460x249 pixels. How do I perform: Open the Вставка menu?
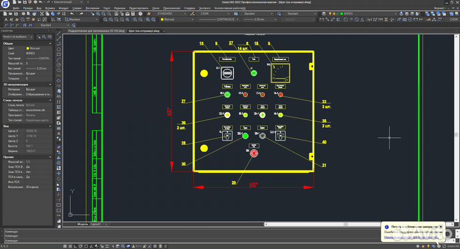click(x=50, y=8)
